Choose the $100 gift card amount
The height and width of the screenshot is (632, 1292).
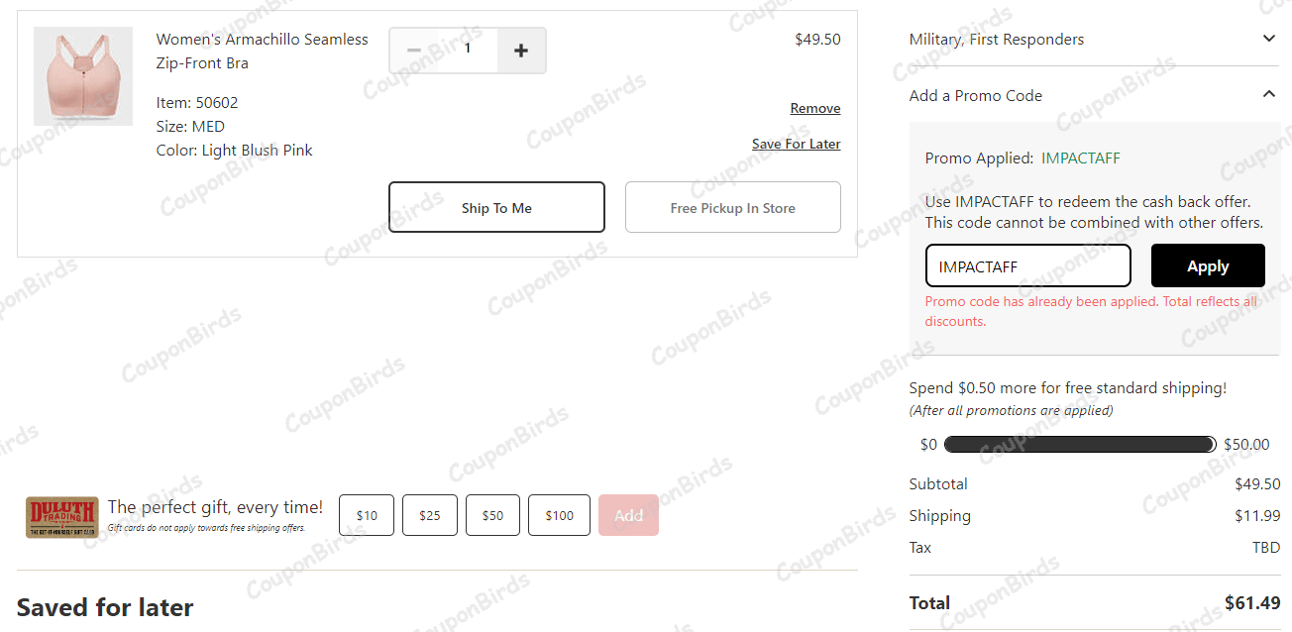(559, 515)
